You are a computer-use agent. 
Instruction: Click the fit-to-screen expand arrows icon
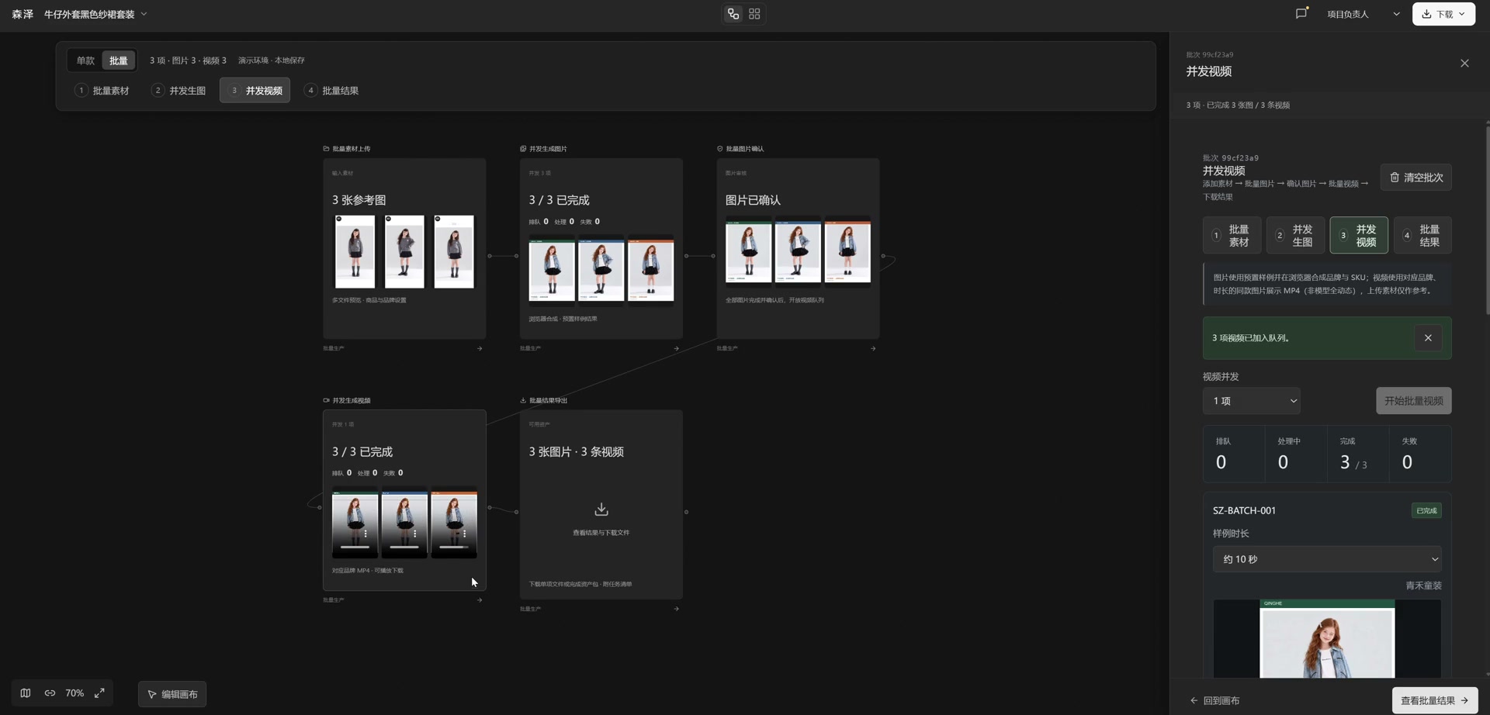(x=99, y=693)
